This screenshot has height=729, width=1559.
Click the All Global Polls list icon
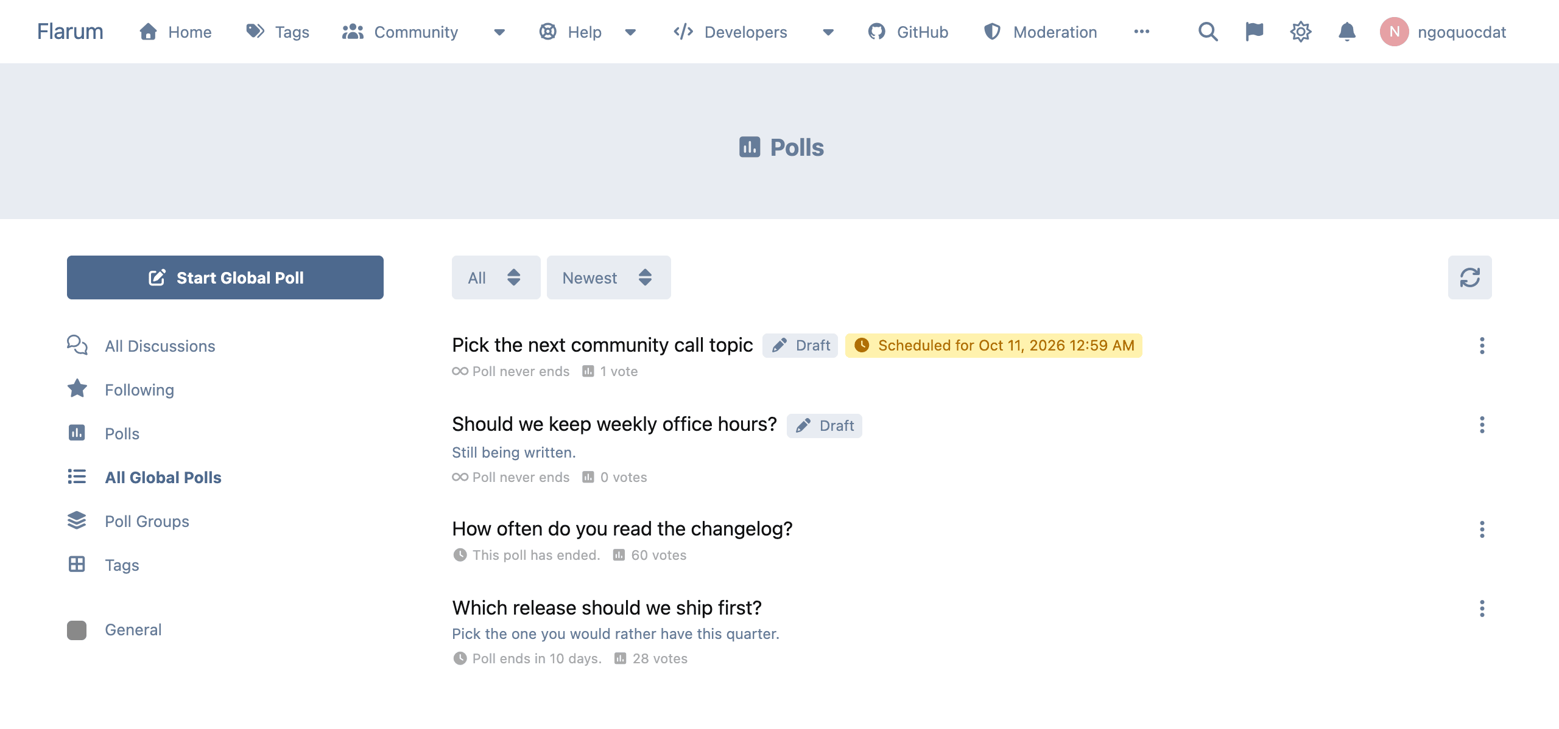[x=77, y=476]
